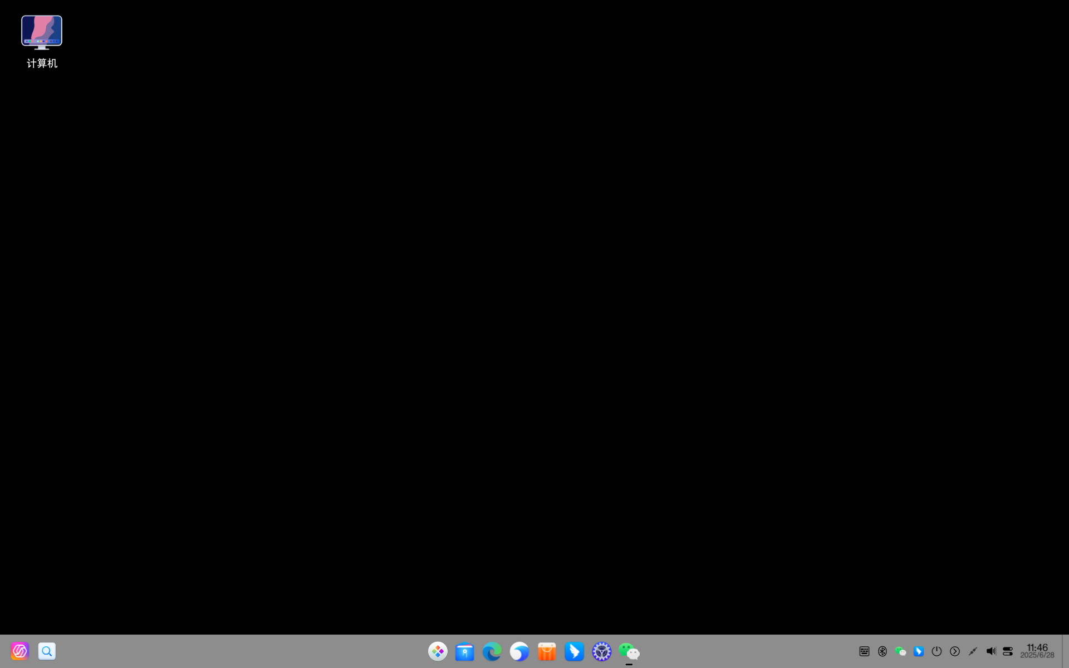Open the on-screen keyboard tray icon
Screen dimensions: 1069x668
(x=864, y=651)
